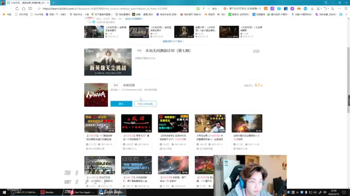Screen dimensions: 350x196
Task: Toggle night mode moon icon
Action: pos(333,9)
